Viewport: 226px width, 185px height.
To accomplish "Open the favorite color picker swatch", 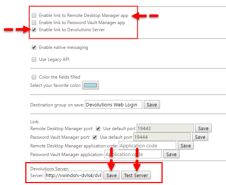I will tap(91, 85).
